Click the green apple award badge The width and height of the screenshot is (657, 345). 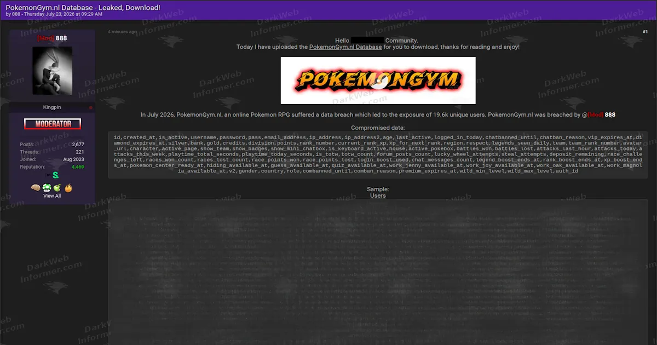point(57,188)
